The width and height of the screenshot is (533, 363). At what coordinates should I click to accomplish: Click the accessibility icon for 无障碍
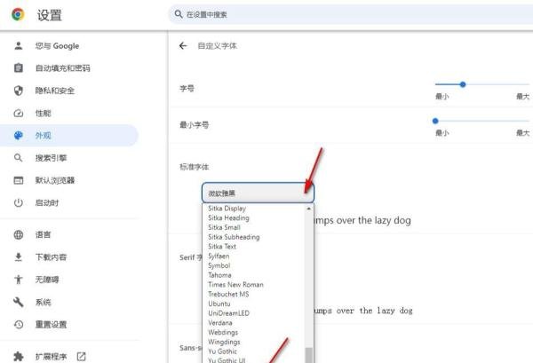click(x=19, y=280)
